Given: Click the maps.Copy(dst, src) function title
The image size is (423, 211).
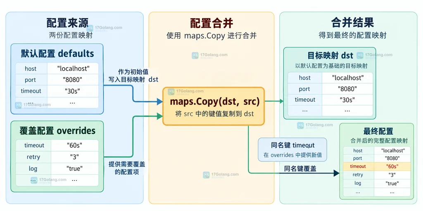Looking at the screenshot, I should point(215,101).
